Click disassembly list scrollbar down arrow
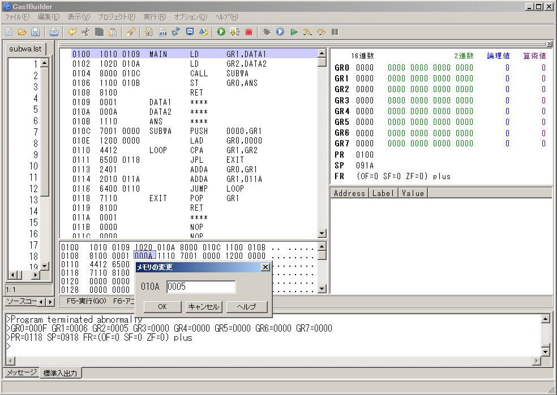The image size is (557, 395). (x=322, y=233)
